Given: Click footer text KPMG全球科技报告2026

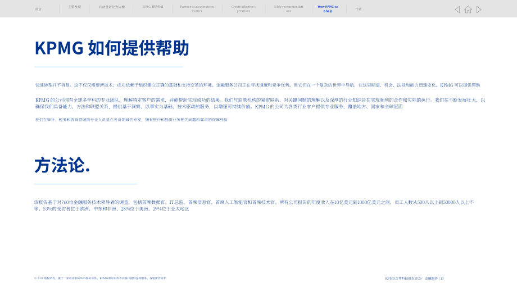Looking at the screenshot, I should pyautogui.click(x=414, y=278).
